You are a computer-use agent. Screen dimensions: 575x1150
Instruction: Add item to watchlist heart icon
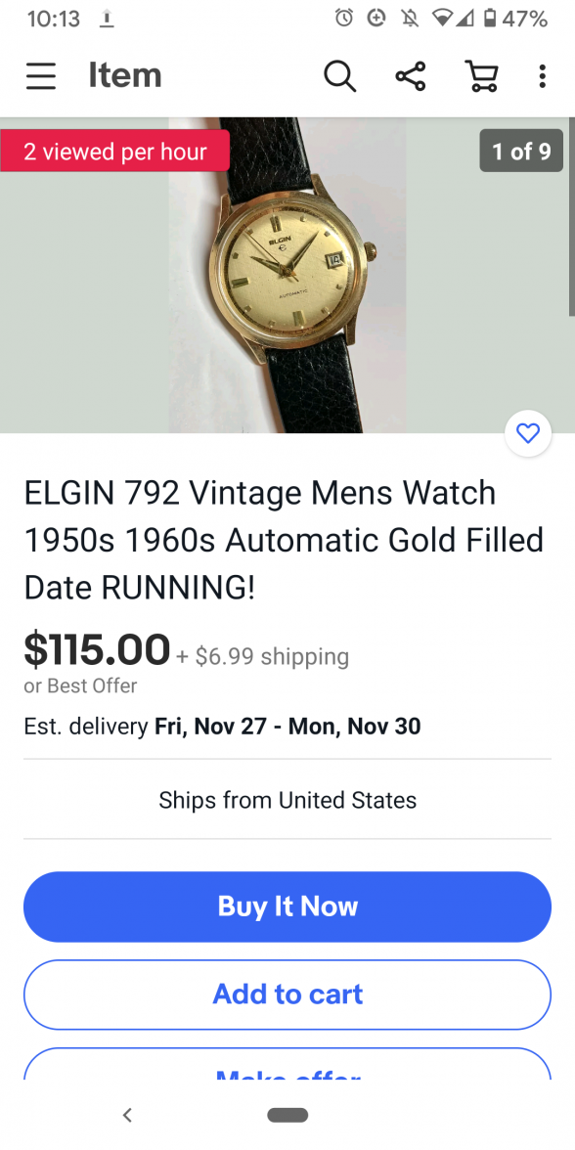tap(528, 433)
